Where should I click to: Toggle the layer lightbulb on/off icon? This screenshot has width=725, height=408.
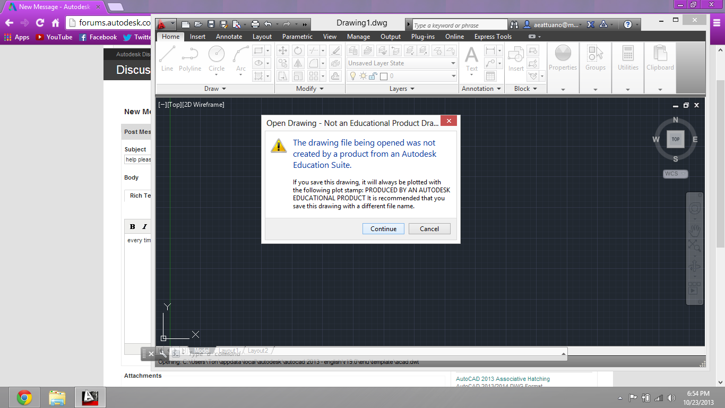point(352,76)
